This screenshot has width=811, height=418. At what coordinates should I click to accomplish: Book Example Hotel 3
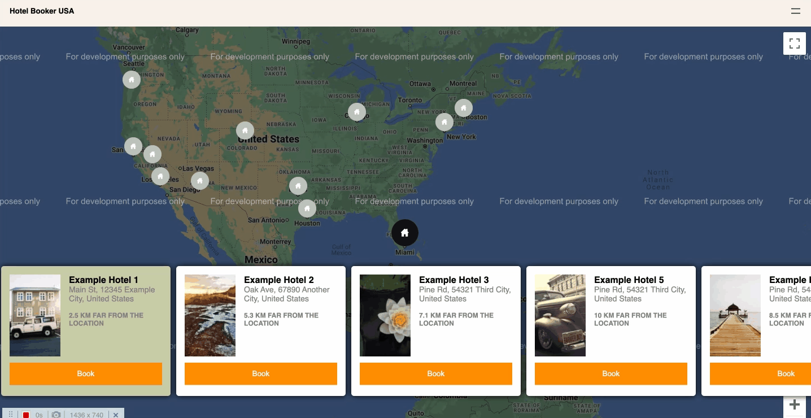(x=436, y=374)
